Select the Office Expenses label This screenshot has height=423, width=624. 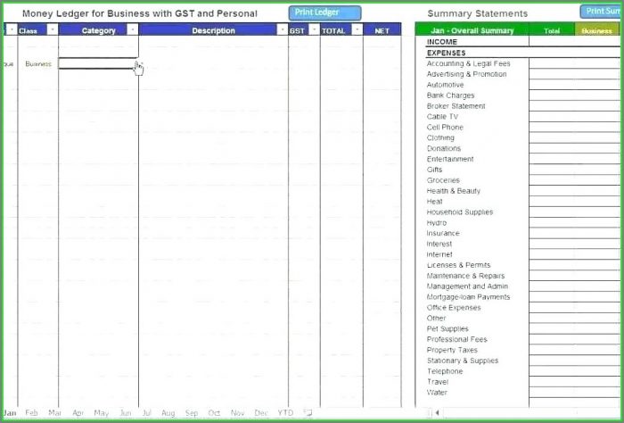tap(454, 308)
